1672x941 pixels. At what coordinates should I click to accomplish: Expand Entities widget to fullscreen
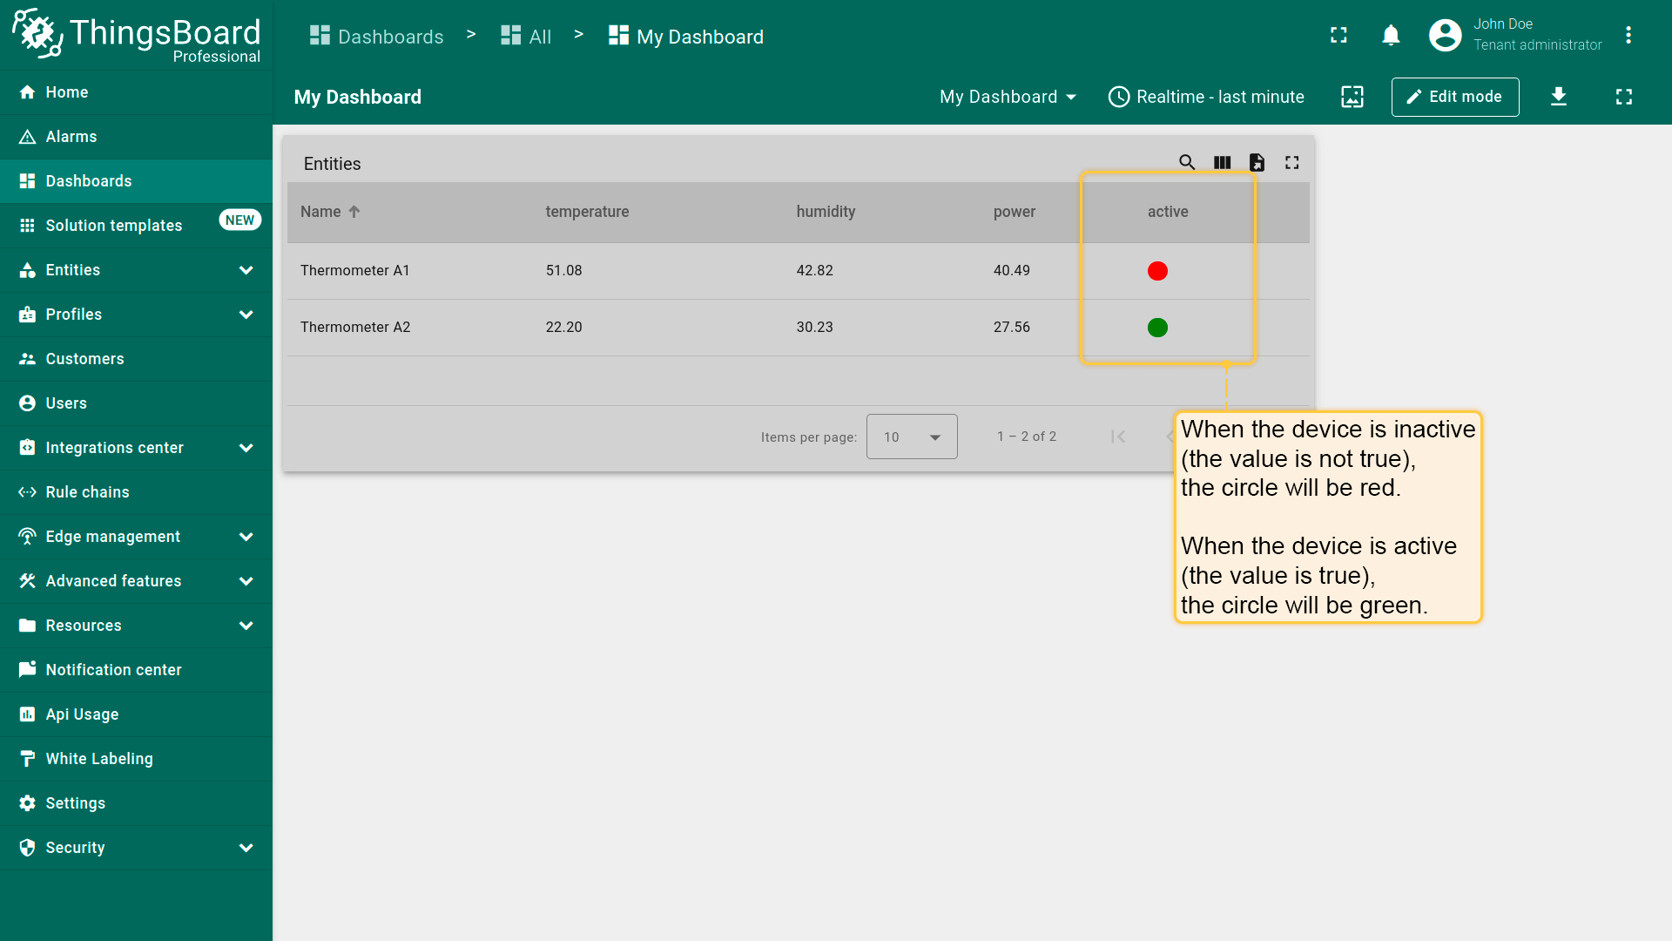[1291, 162]
